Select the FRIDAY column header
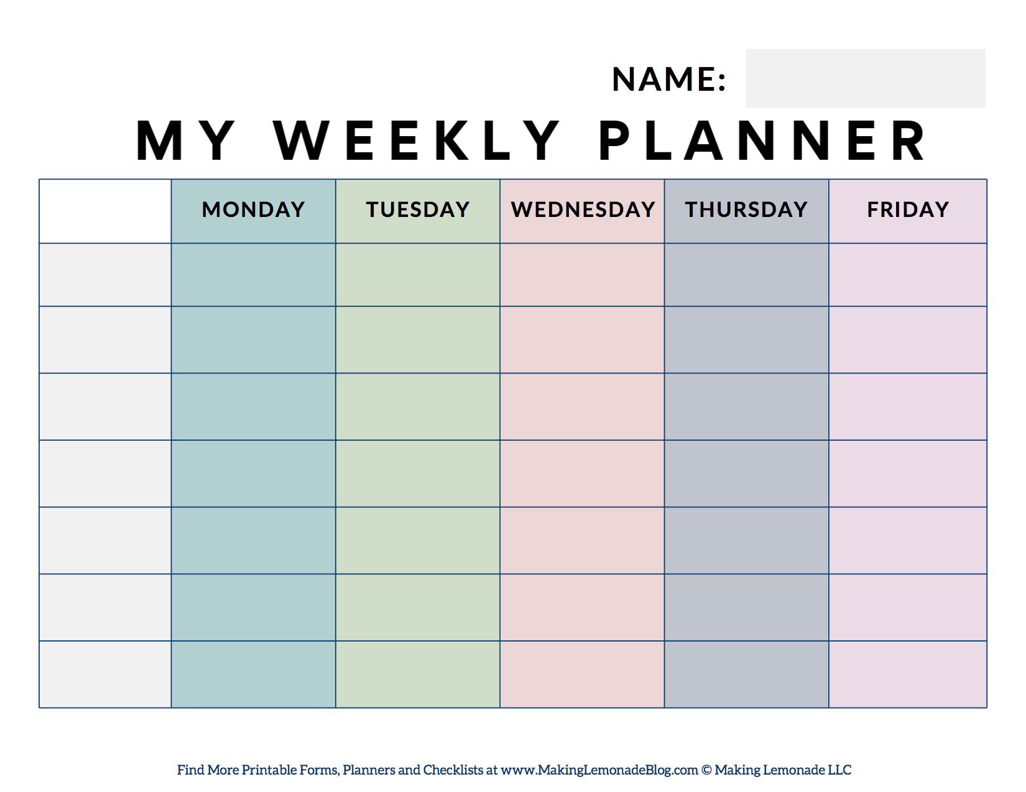 [x=908, y=210]
